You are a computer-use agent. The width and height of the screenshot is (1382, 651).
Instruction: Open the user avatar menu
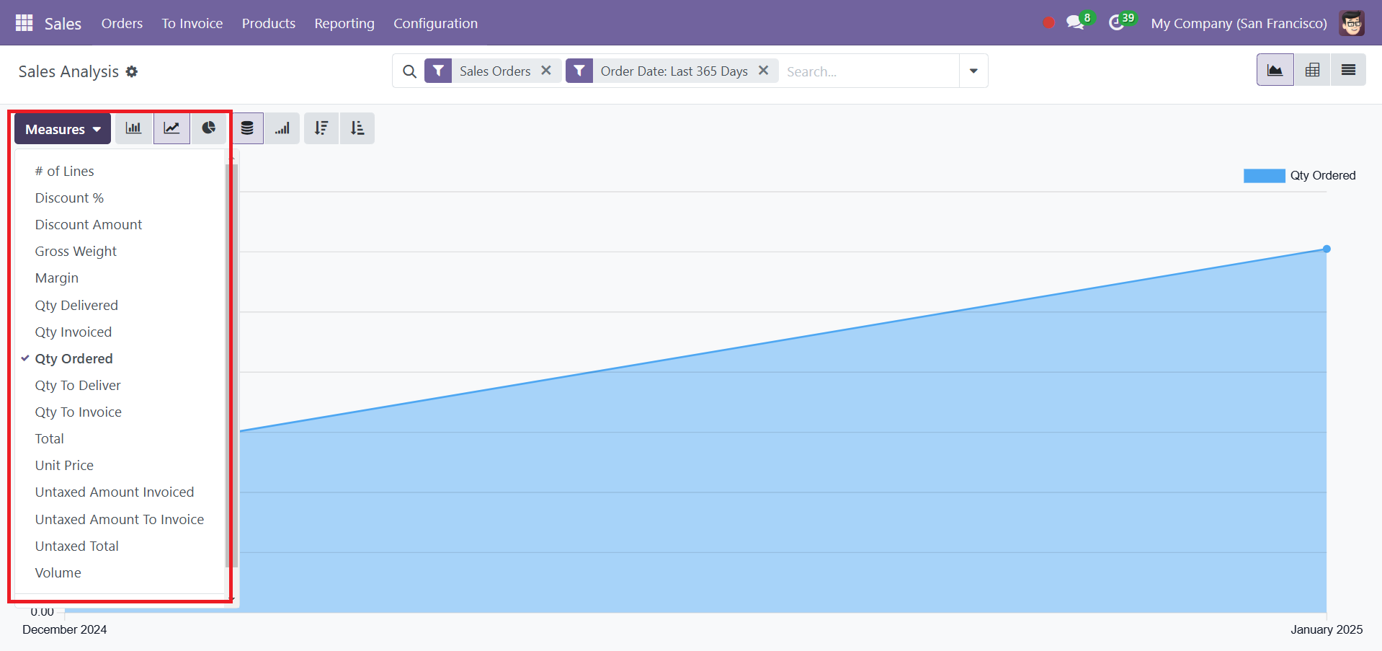(x=1352, y=23)
